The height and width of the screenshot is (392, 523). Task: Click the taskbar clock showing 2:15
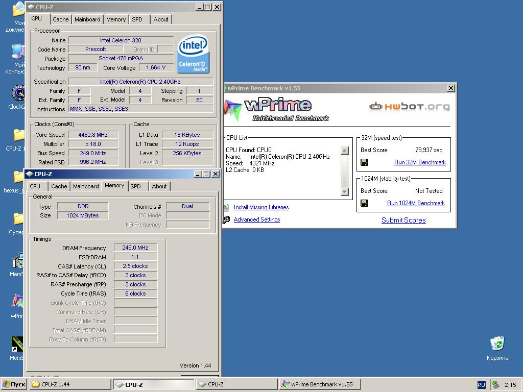click(x=510, y=385)
